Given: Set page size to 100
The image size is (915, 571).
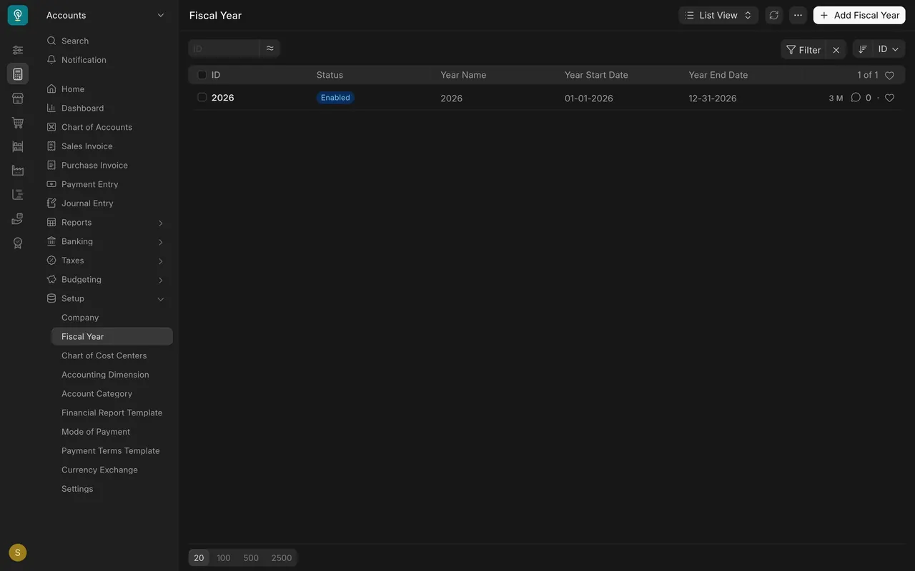Looking at the screenshot, I should [x=224, y=557].
